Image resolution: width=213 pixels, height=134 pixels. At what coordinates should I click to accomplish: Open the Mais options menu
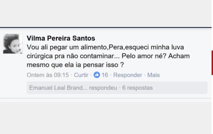pyautogui.click(x=153, y=75)
